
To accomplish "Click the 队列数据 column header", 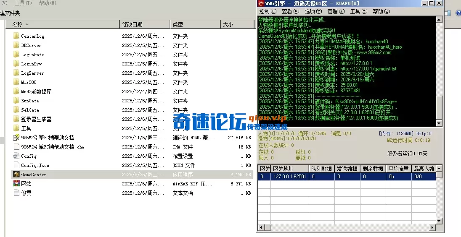I will (x=321, y=169).
